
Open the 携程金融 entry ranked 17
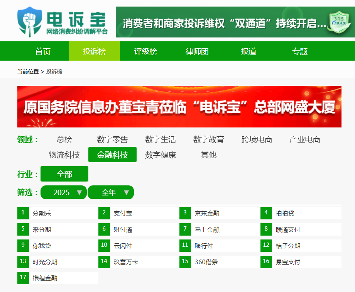[x=45, y=278]
